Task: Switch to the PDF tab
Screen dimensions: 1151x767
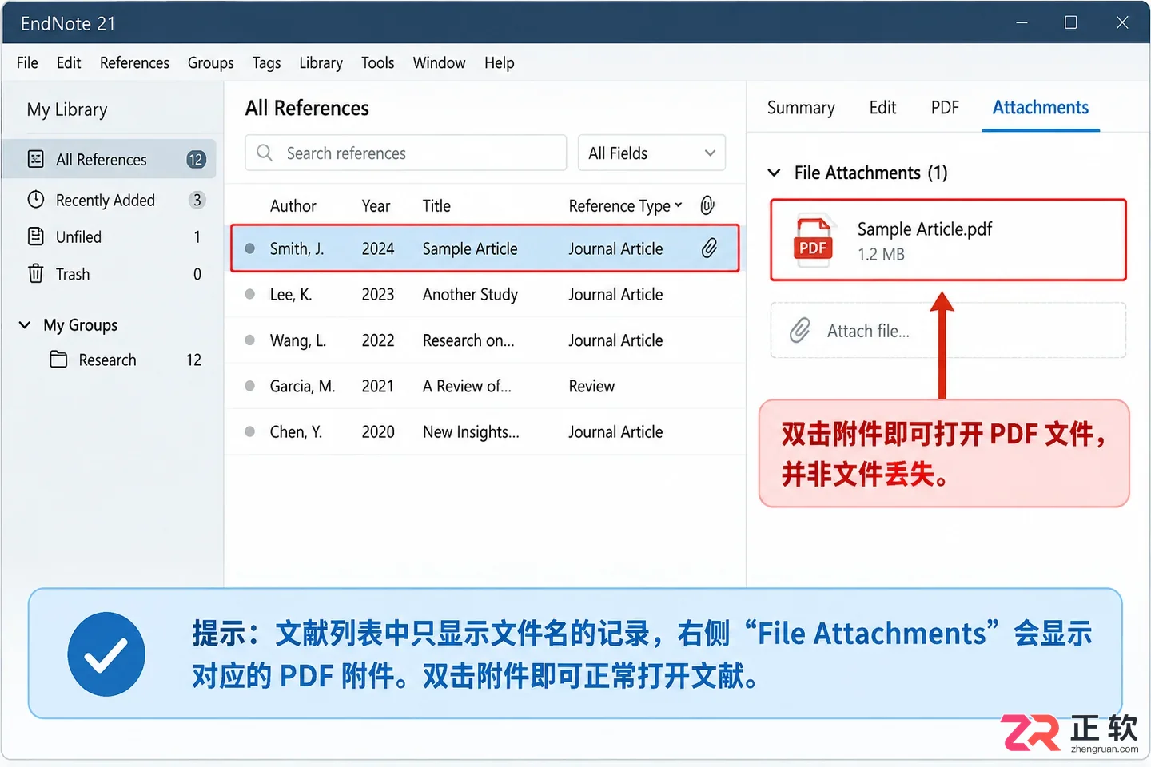Action: click(x=945, y=108)
